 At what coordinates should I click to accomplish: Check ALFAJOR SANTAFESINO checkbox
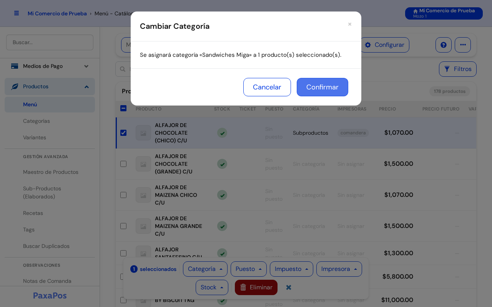tap(123, 253)
